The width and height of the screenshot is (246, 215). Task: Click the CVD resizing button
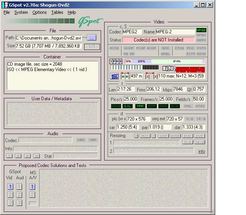point(199,136)
